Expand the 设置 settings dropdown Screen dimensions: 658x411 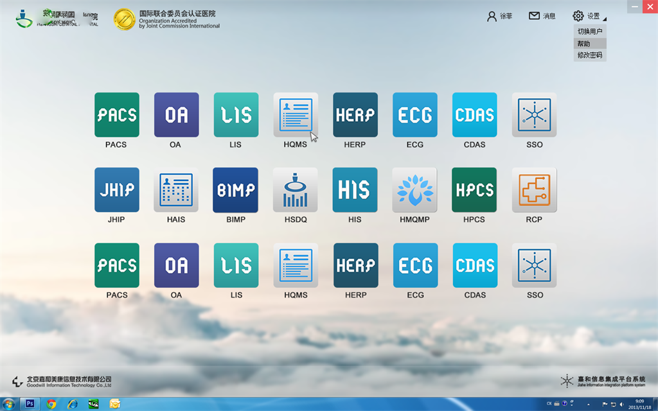coord(589,16)
